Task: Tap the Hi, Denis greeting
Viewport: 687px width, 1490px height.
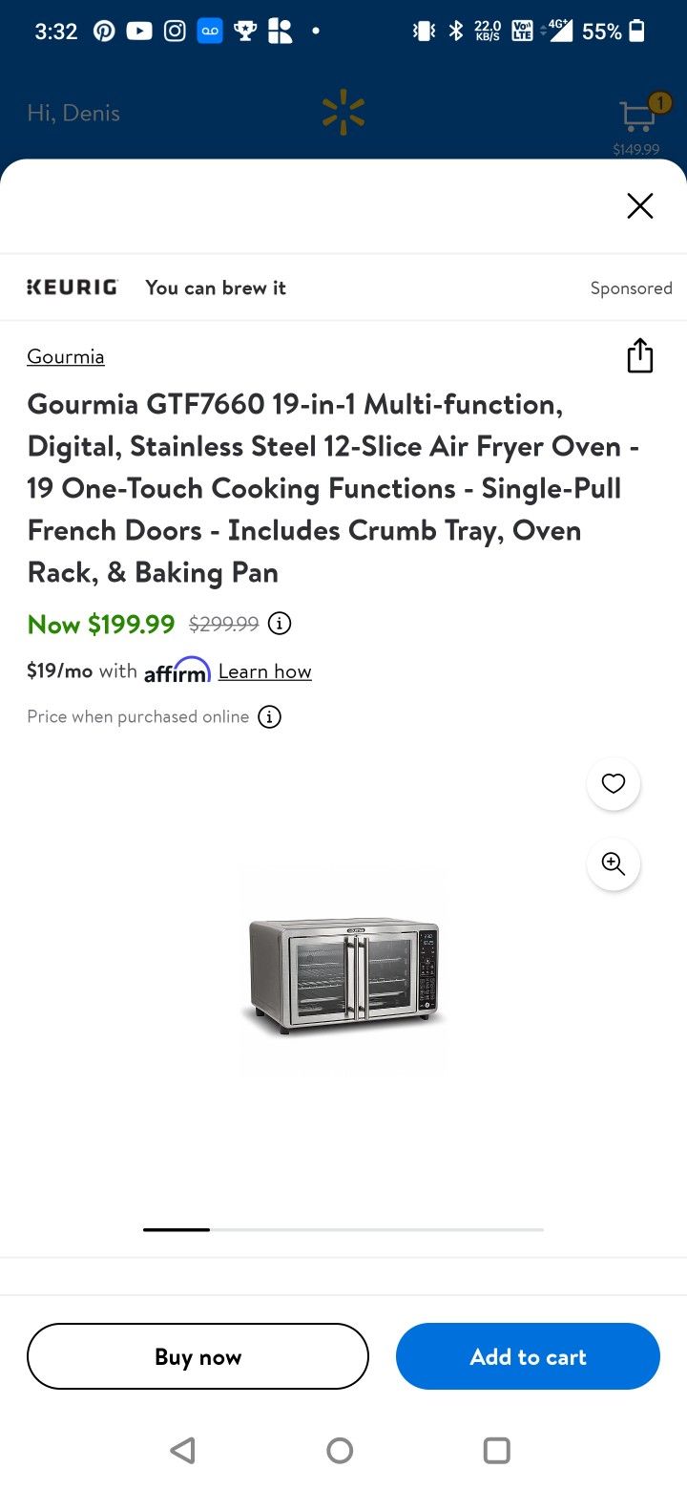Action: (x=73, y=113)
